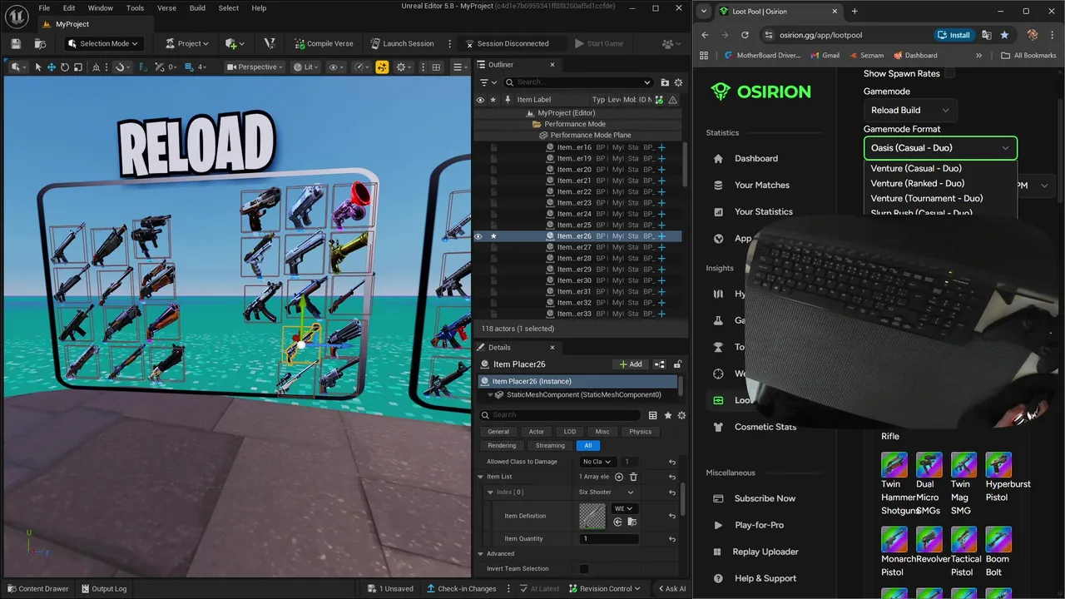1065x599 pixels.
Task: Select the Physics filter tab in Details
Action: 641,432
